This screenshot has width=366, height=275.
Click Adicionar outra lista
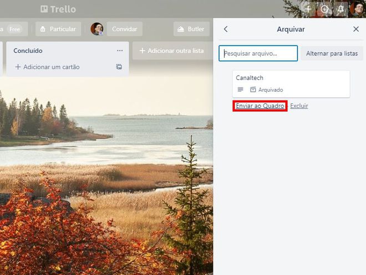(x=171, y=51)
